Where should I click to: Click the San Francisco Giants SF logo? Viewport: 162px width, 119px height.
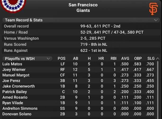pos(154,9)
